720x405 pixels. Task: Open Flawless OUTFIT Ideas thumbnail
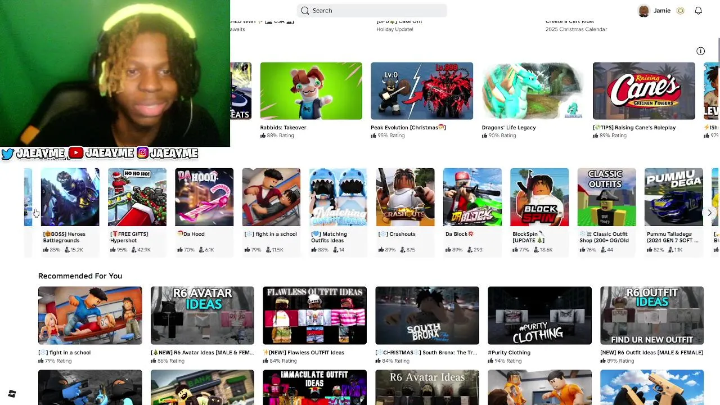pos(314,316)
